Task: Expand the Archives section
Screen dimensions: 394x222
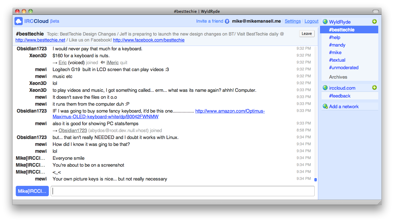Action: point(338,77)
